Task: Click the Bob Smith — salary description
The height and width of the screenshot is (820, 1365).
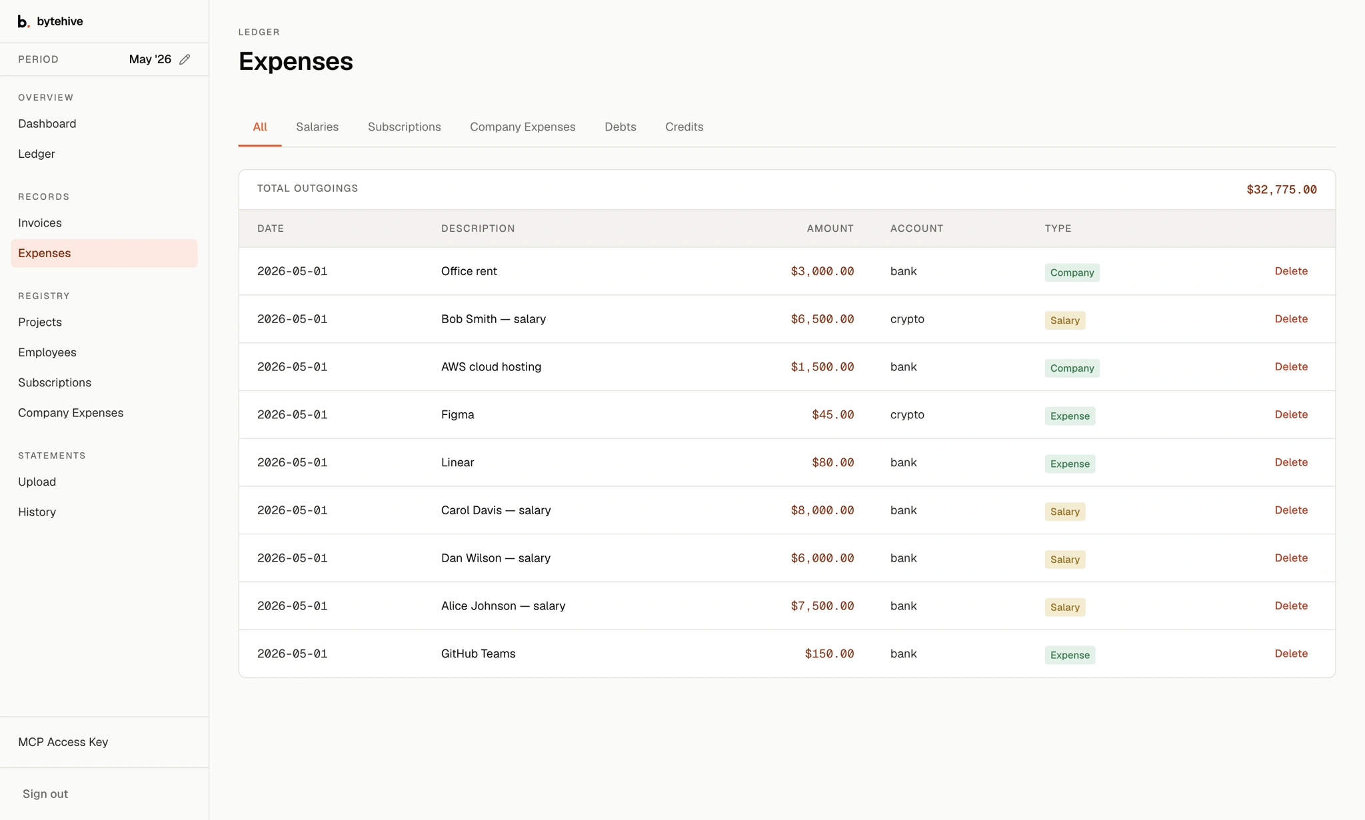Action: (x=493, y=319)
